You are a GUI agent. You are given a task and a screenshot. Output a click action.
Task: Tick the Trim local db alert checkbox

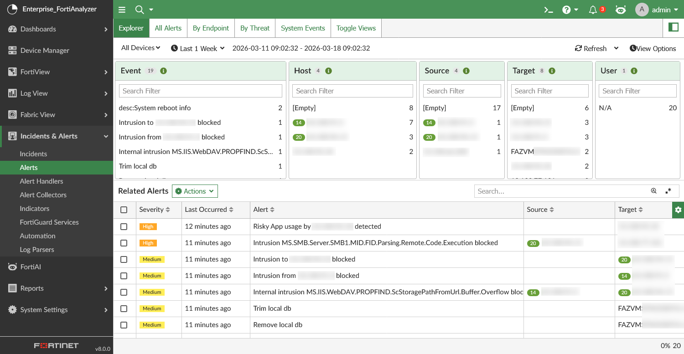[124, 308]
